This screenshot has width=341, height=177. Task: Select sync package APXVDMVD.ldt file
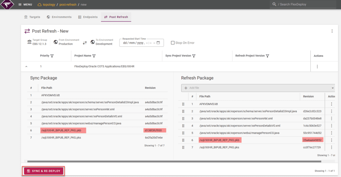(x=51, y=95)
